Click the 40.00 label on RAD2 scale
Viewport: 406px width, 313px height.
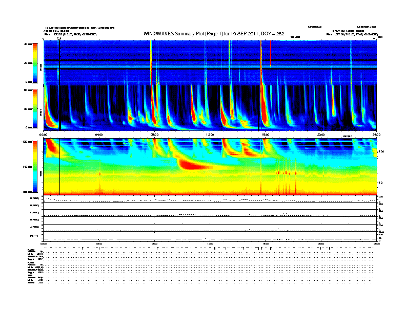pyautogui.click(x=28, y=44)
